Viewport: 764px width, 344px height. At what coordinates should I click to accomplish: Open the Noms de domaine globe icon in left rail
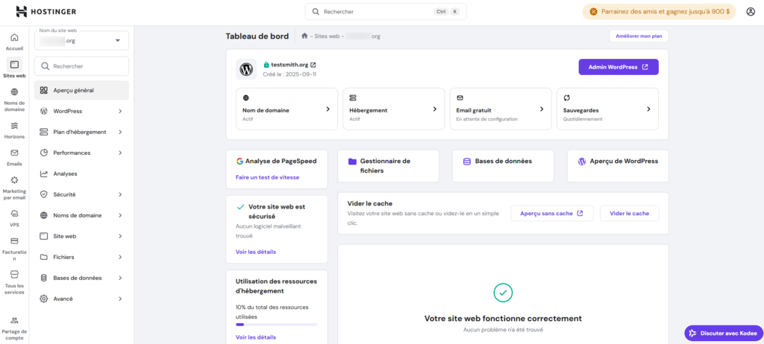(x=14, y=92)
